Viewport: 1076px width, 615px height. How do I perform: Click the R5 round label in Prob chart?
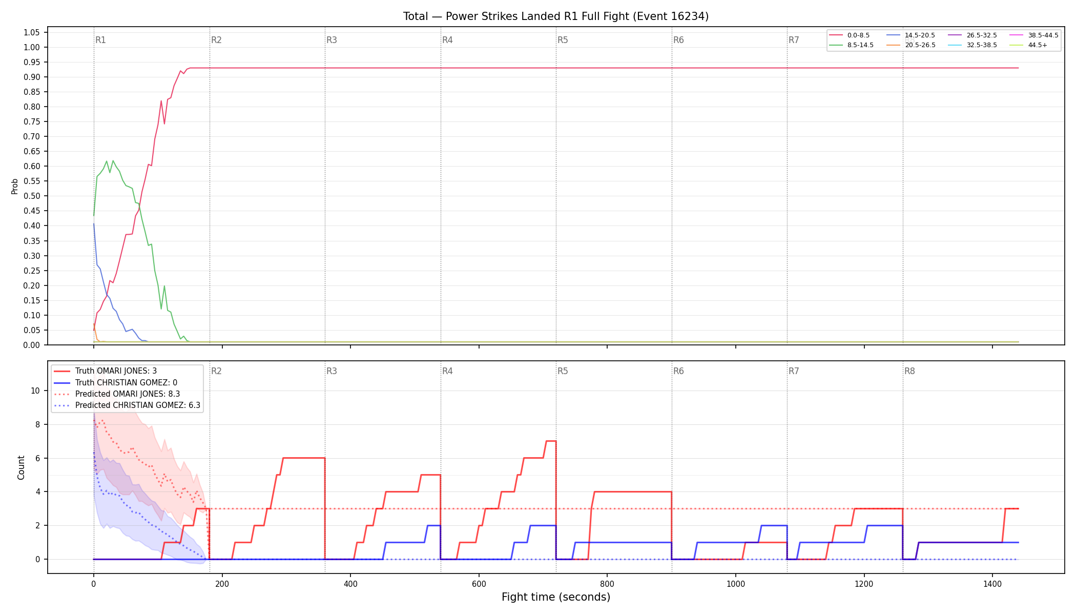(563, 40)
